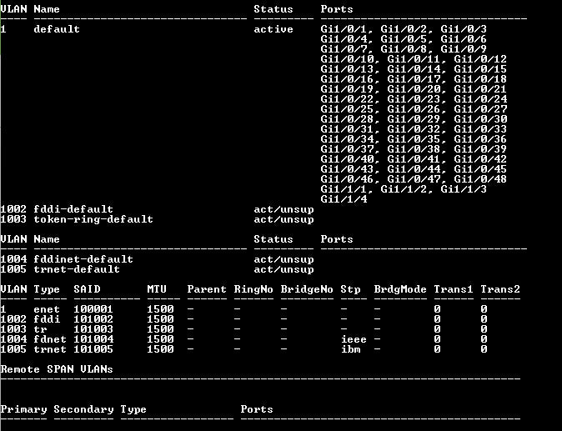Click the "RingNo" column header
This screenshot has height=431, width=562.
coord(253,289)
